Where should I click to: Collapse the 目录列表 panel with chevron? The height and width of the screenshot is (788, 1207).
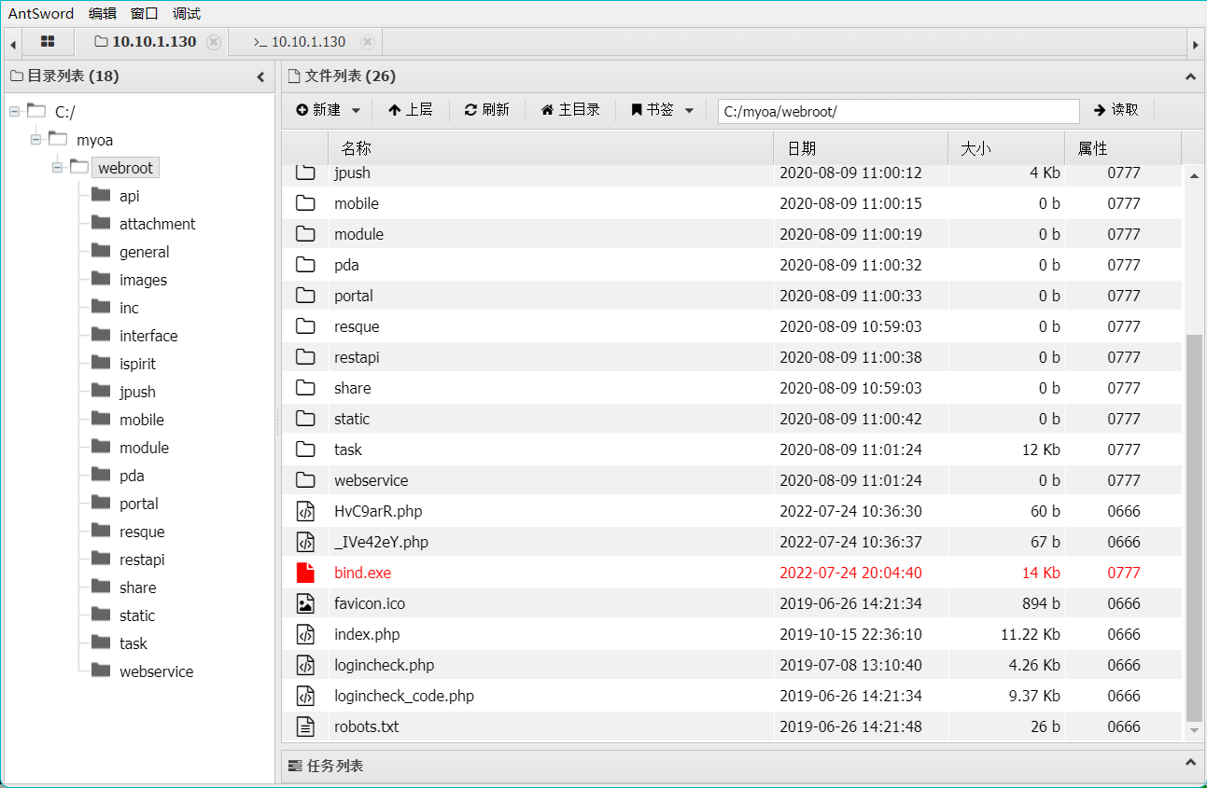[x=260, y=76]
